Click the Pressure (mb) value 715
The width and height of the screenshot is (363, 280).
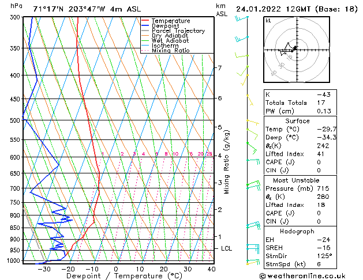323,188
